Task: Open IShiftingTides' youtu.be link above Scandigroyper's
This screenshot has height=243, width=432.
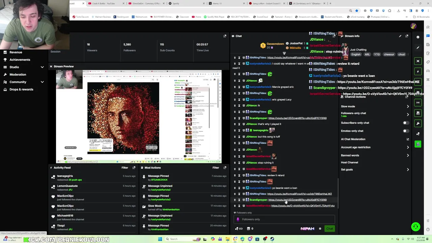Action: tap(299, 194)
